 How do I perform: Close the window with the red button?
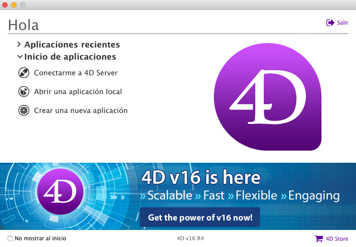coord(5,5)
